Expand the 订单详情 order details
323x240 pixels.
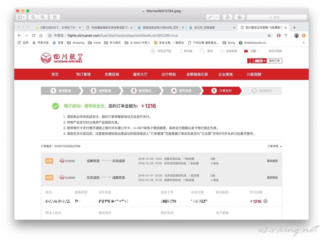[x=274, y=146]
